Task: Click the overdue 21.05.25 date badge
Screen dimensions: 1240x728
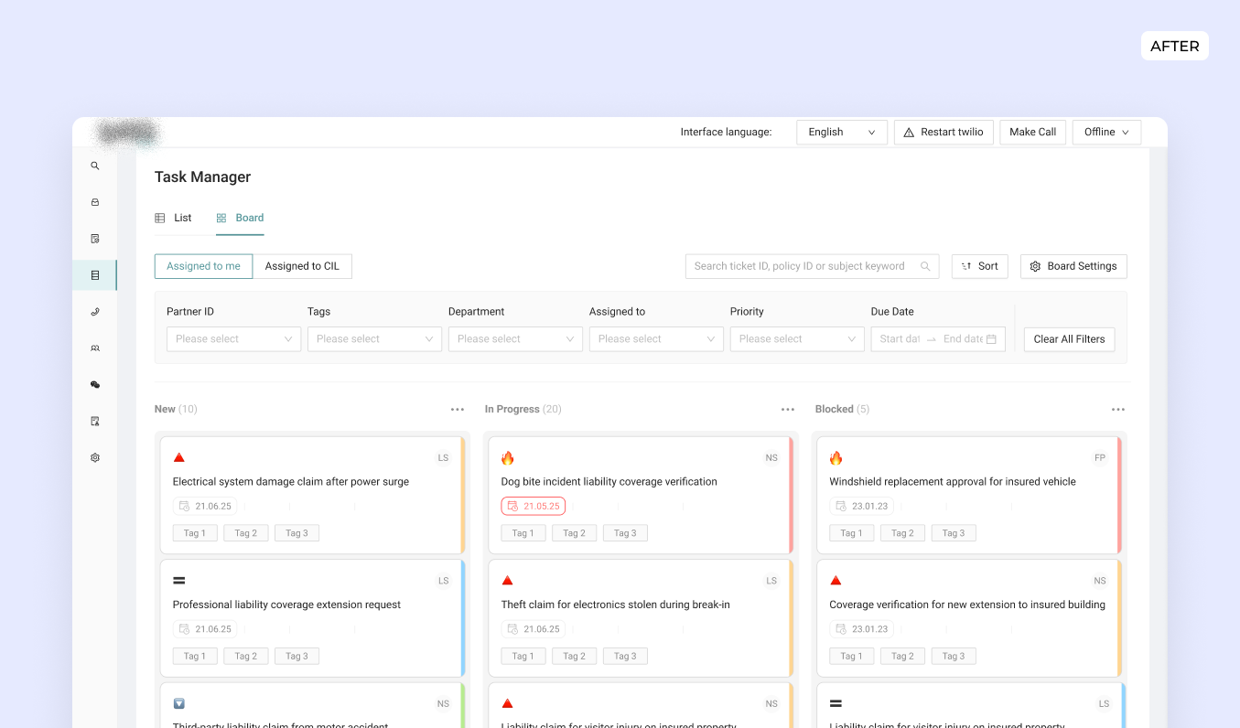Action: (x=534, y=506)
